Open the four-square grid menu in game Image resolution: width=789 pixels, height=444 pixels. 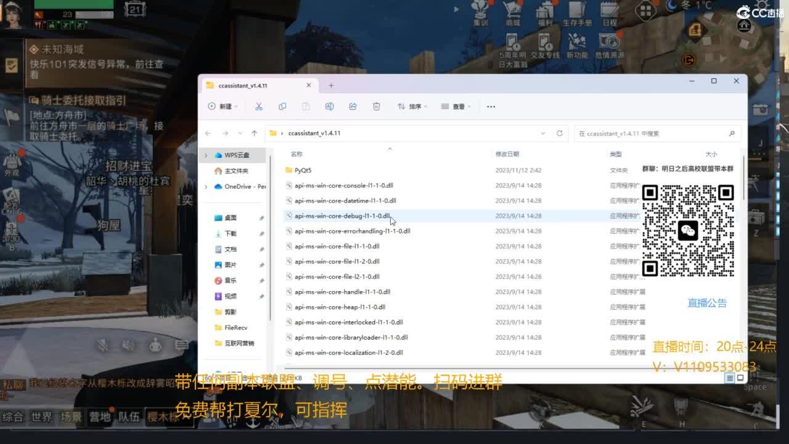[645, 10]
